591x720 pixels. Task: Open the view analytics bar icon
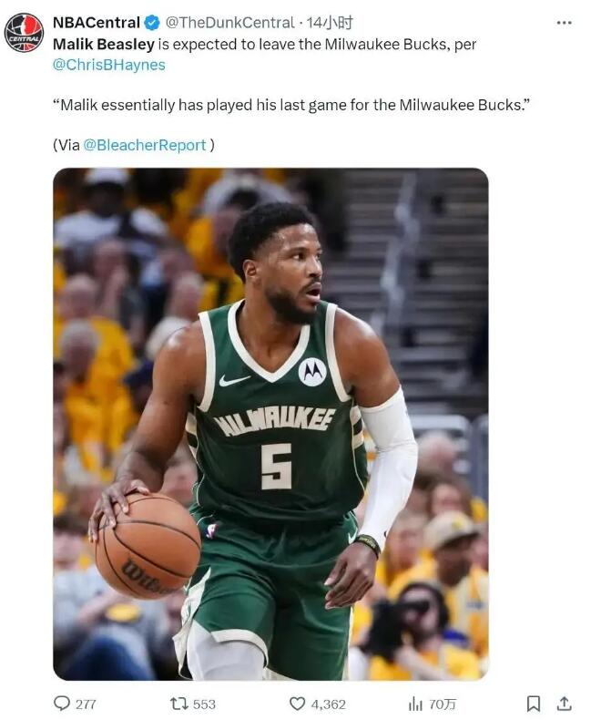point(415,704)
